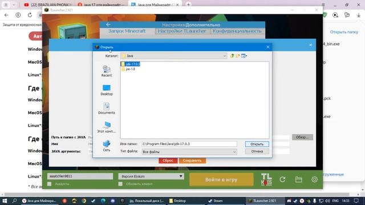Open Локальный диск window from taskbar
This screenshot has width=365, height=205.
(x=147, y=201)
